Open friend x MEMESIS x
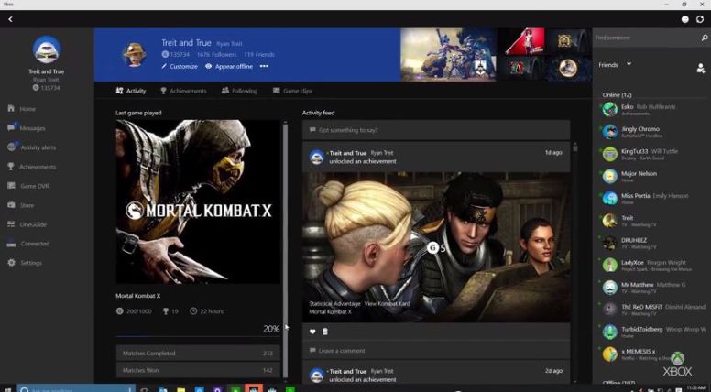Image resolution: width=711 pixels, height=392 pixels. coord(651,354)
